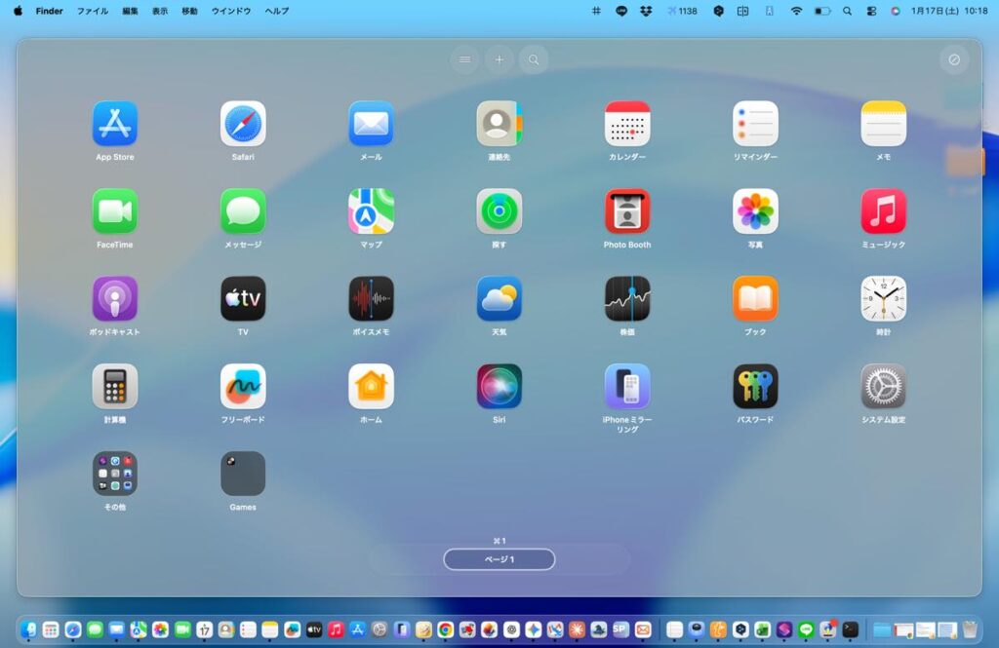Open the list menu button at top
This screenshot has height=648, width=999.
464,59
